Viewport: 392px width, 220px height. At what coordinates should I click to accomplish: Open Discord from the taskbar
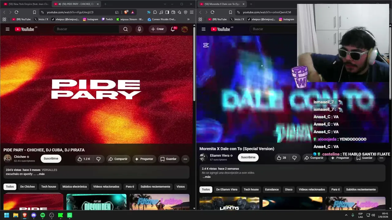(34, 215)
